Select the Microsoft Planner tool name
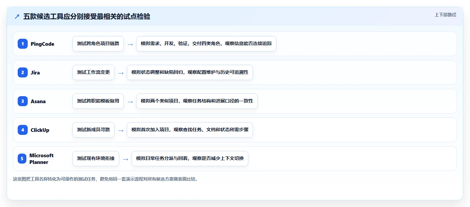Screen dimensions: 470x207 [x=41, y=159]
